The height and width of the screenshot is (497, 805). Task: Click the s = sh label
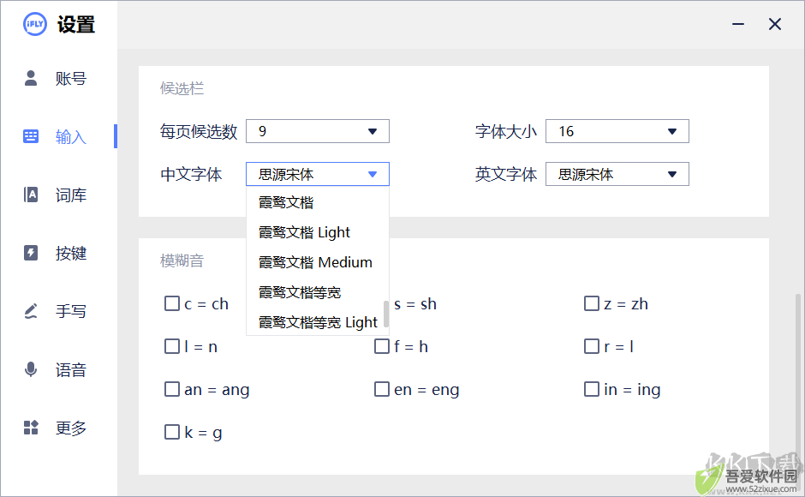pos(414,303)
